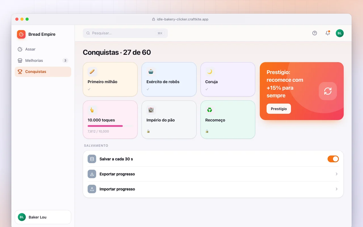Click the upload icon beside Importar progresso
The image size is (363, 227).
pos(92,189)
